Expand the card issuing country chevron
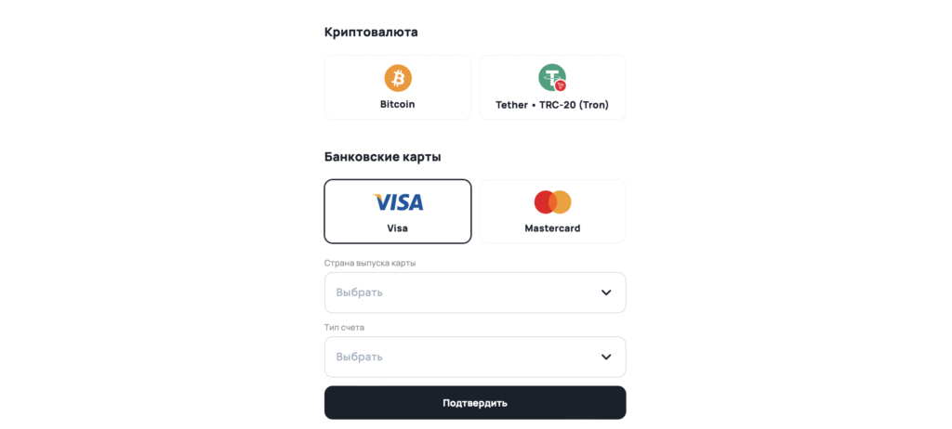The height and width of the screenshot is (429, 952). point(606,292)
